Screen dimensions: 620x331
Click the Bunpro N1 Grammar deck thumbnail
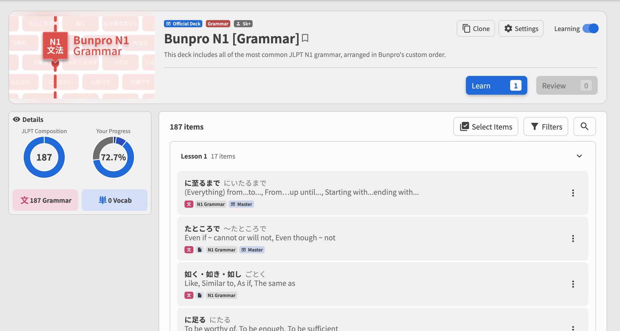(82, 57)
